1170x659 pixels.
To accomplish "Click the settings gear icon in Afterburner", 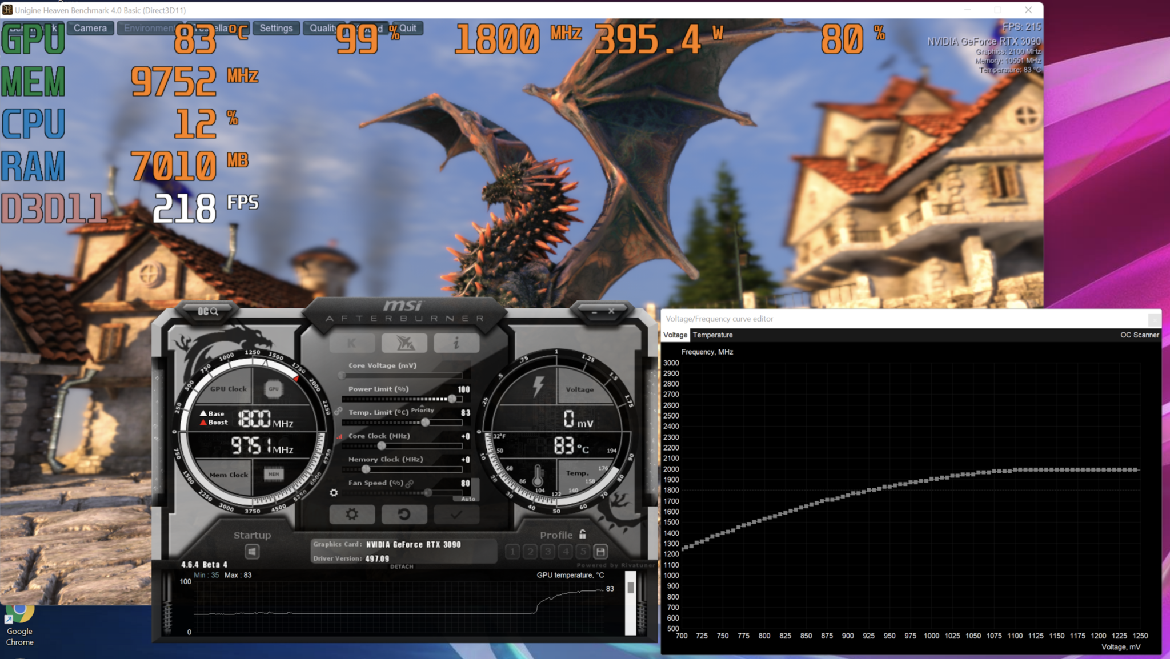I will [x=351, y=515].
